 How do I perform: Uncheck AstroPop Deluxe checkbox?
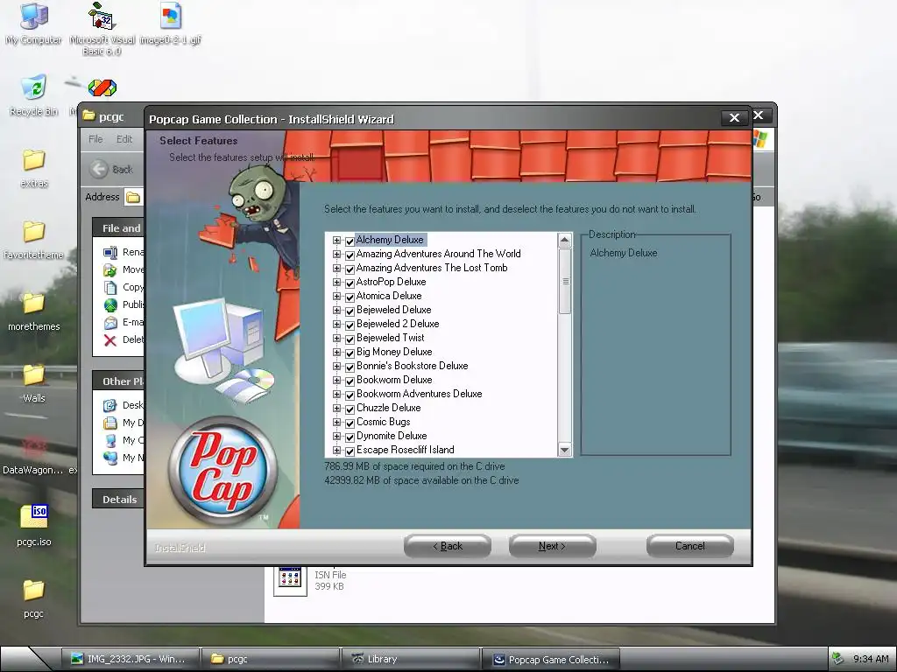click(x=350, y=283)
